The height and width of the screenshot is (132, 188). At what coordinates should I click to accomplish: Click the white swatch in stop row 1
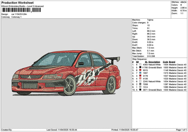[140, 64]
